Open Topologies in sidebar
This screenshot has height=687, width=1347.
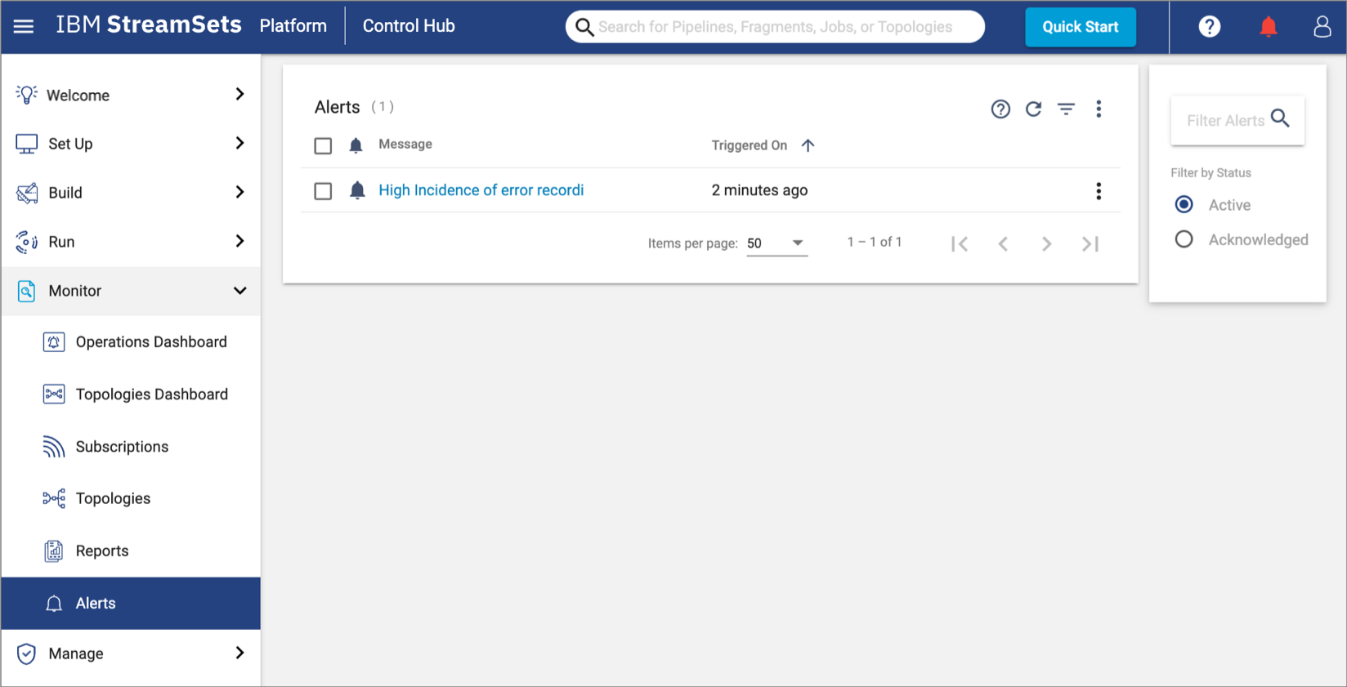(x=131, y=499)
